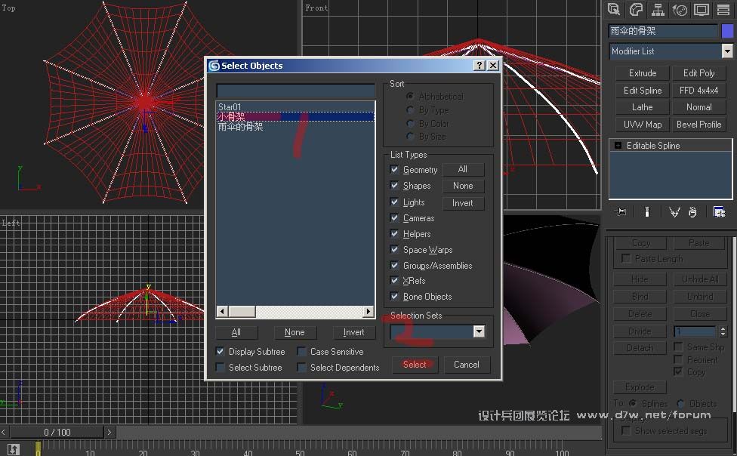Uncheck the Shapes list type
Viewport: 737px width, 456px height.
click(x=394, y=185)
